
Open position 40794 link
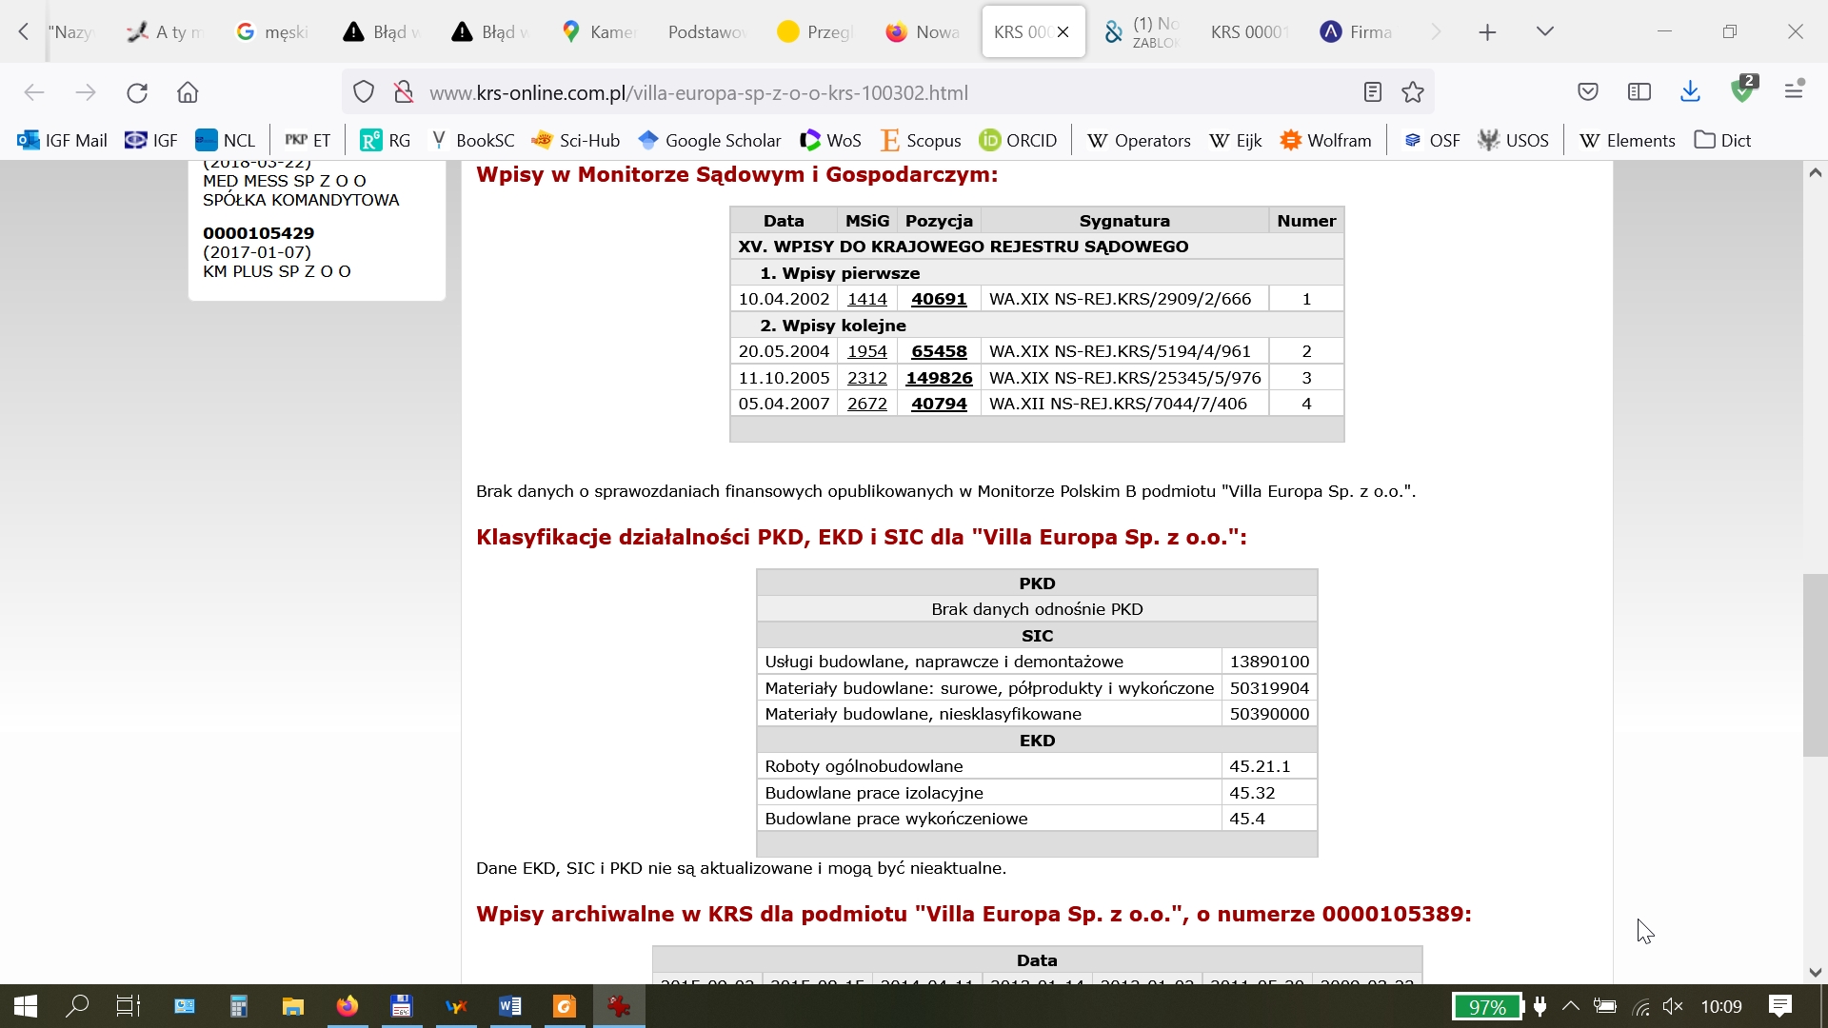(939, 404)
